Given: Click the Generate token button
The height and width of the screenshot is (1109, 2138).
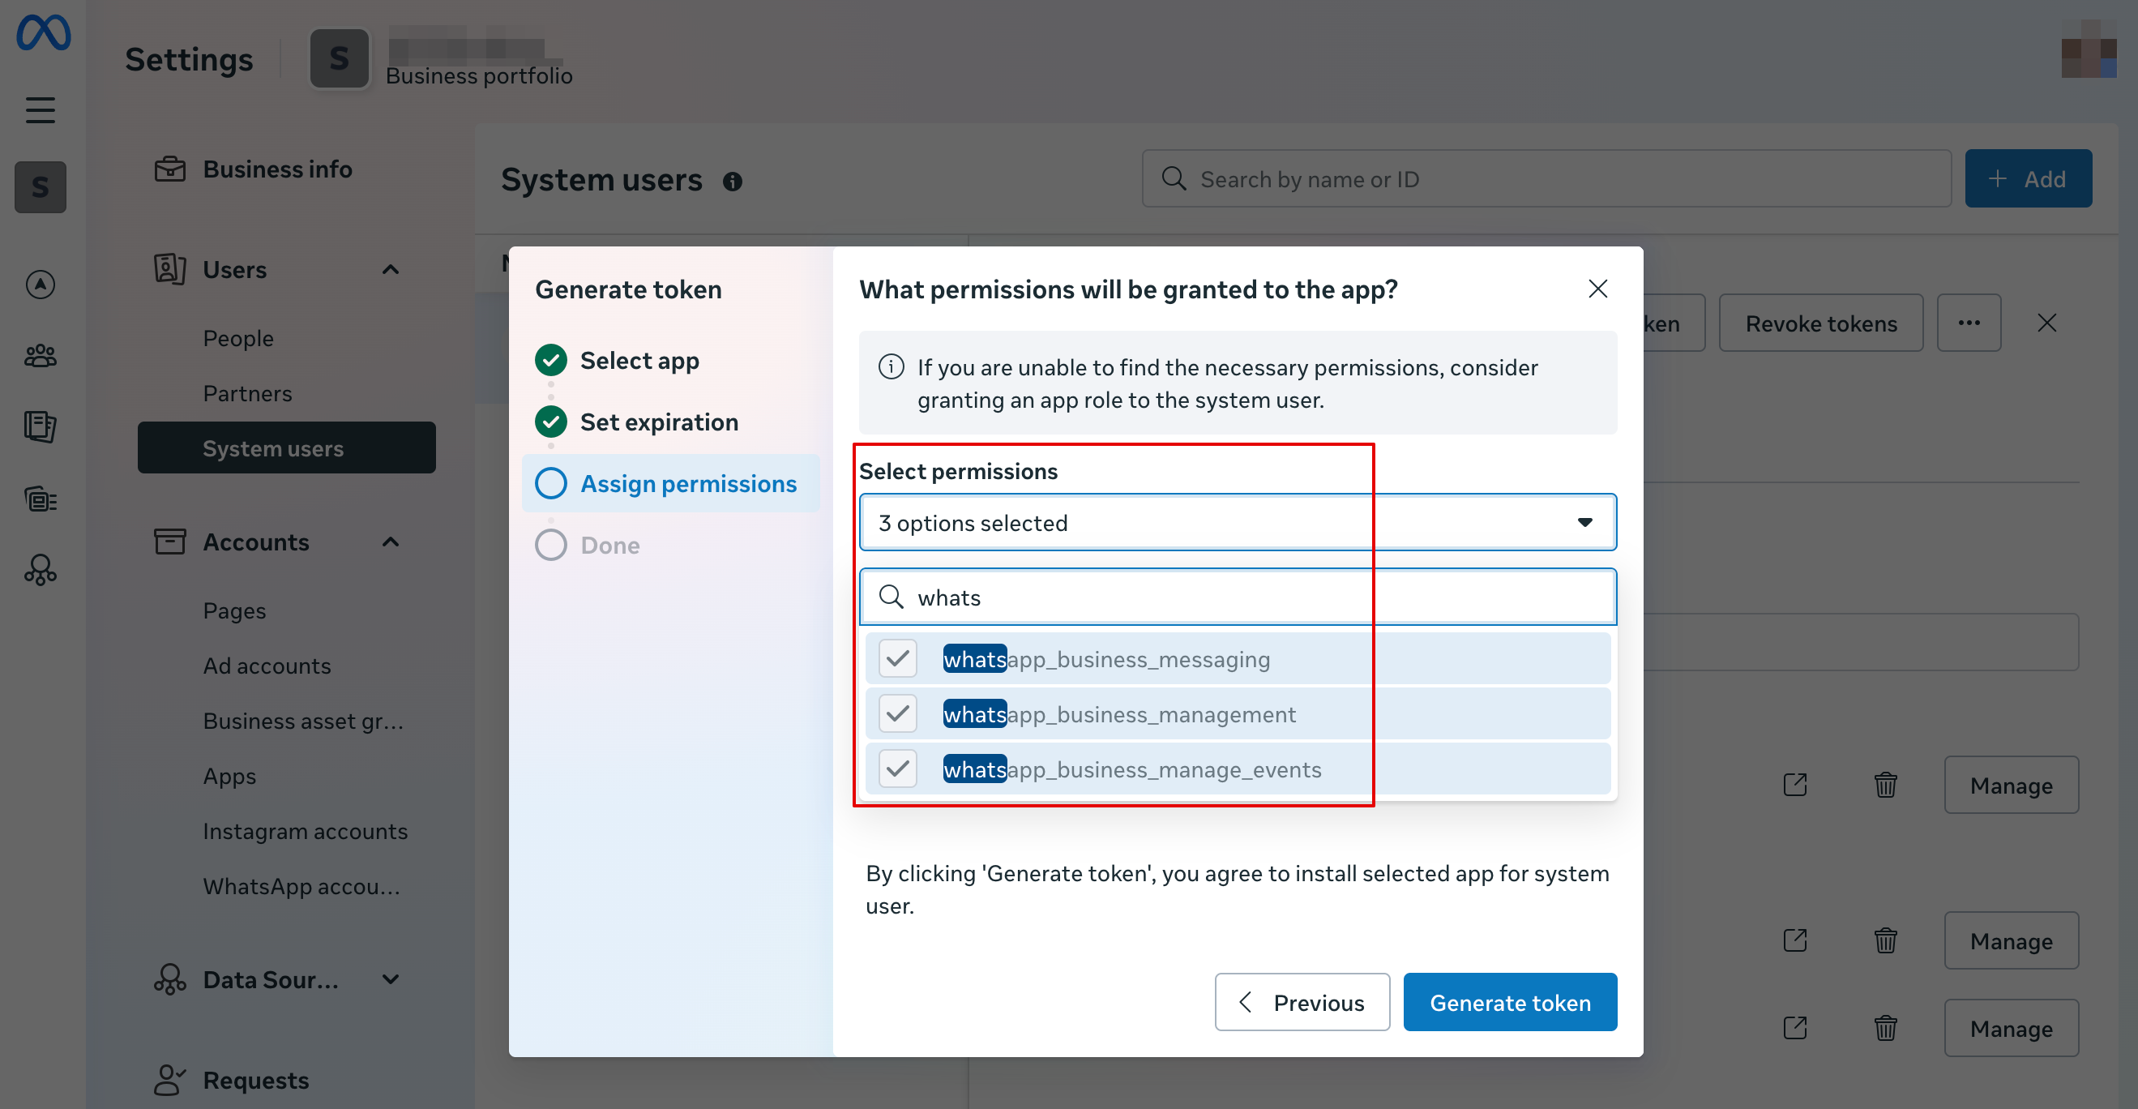Looking at the screenshot, I should 1509,1003.
